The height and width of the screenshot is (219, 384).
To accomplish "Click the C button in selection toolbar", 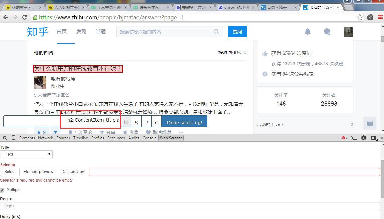I will coord(157,122).
